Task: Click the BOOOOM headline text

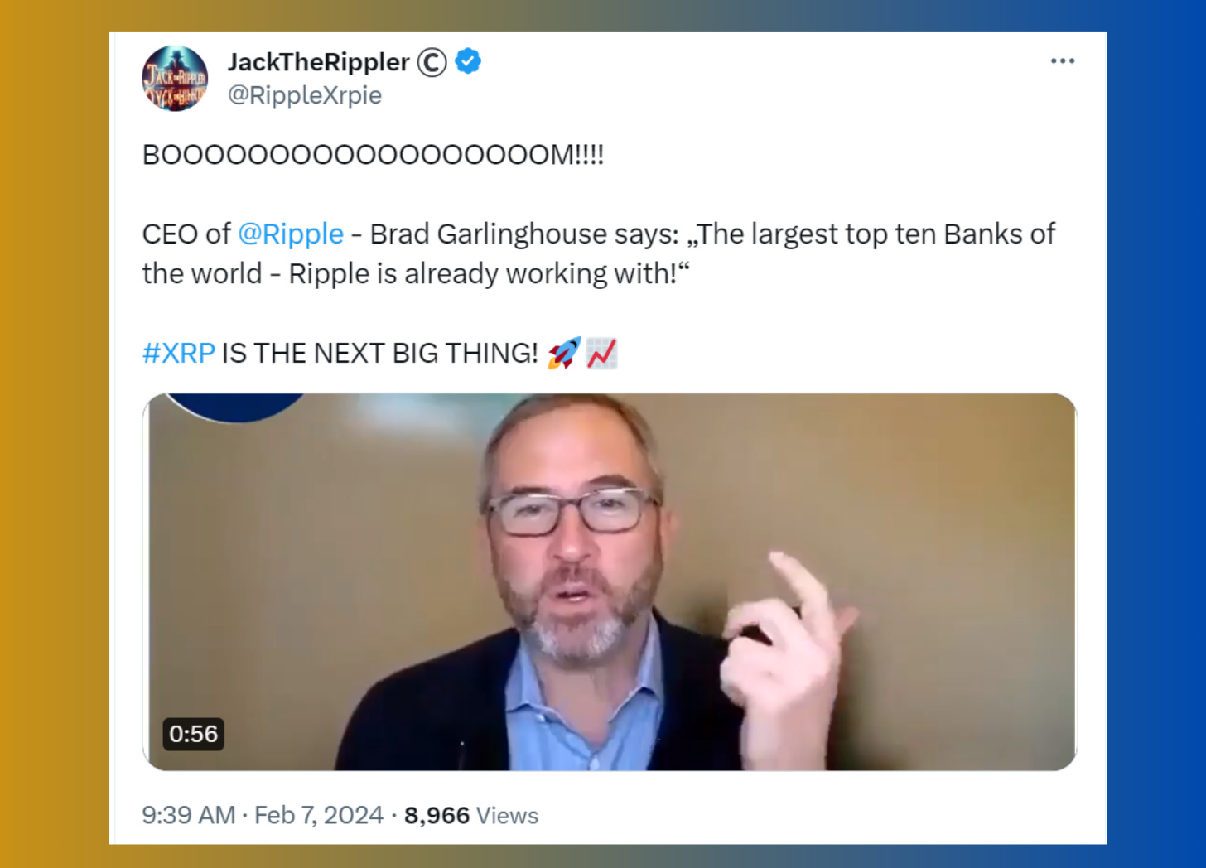Action: pos(374,155)
